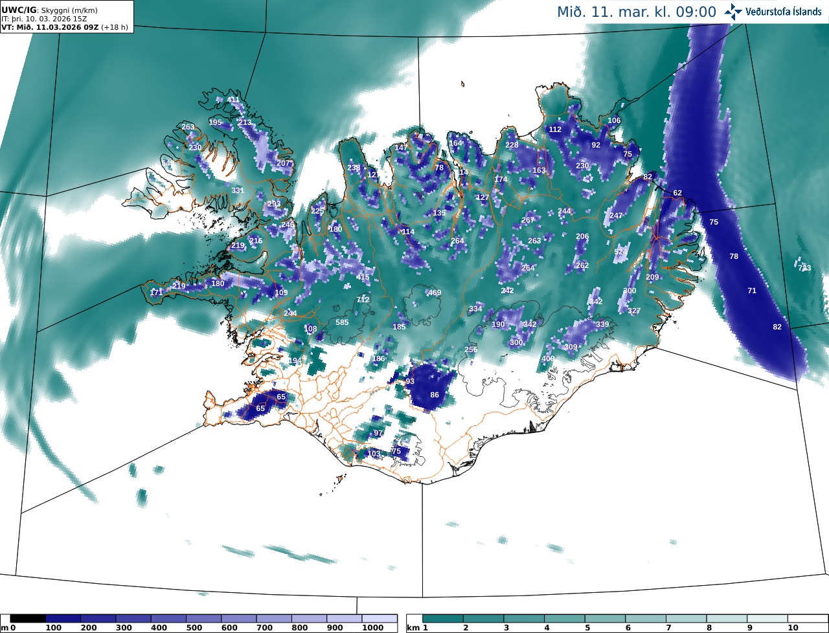This screenshot has width=829, height=633.
Task: Click the visibility value 247
Action: [616, 216]
